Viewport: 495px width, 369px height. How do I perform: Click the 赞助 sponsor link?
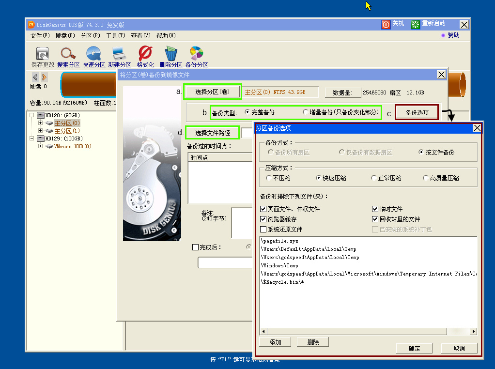pyautogui.click(x=453, y=35)
